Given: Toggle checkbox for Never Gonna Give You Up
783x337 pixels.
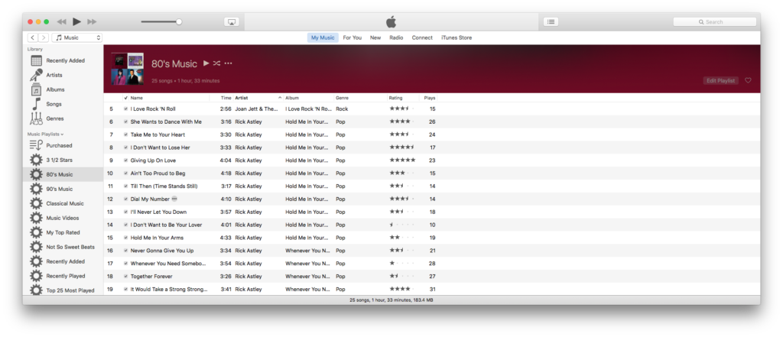Looking at the screenshot, I should pyautogui.click(x=126, y=251).
